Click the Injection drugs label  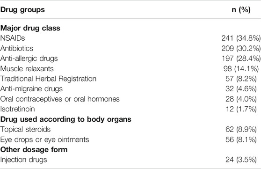click(x=23, y=160)
